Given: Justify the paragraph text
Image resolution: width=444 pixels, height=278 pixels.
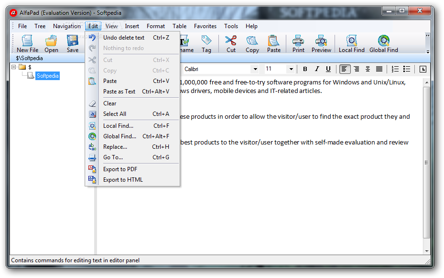Looking at the screenshot, I should (x=379, y=69).
